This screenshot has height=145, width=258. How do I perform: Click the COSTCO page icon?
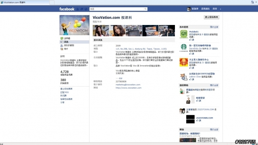184,77
